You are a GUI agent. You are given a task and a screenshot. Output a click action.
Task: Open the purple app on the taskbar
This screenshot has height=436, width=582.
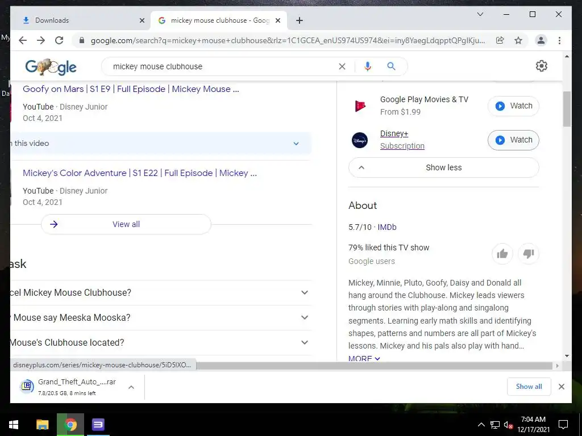[98, 425]
